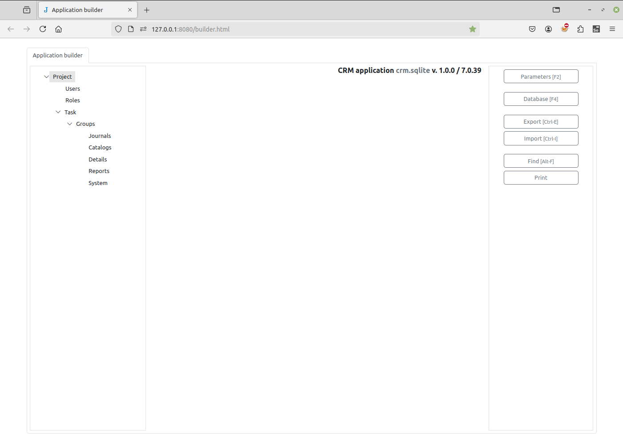This screenshot has width=623, height=439.
Task: Collapse the Groups tree node
Action: [69, 124]
